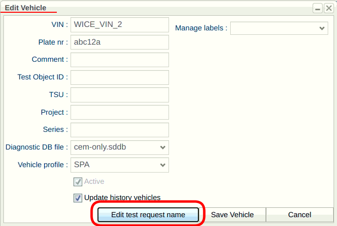Click the Project text field
The height and width of the screenshot is (226, 337).
pos(120,112)
